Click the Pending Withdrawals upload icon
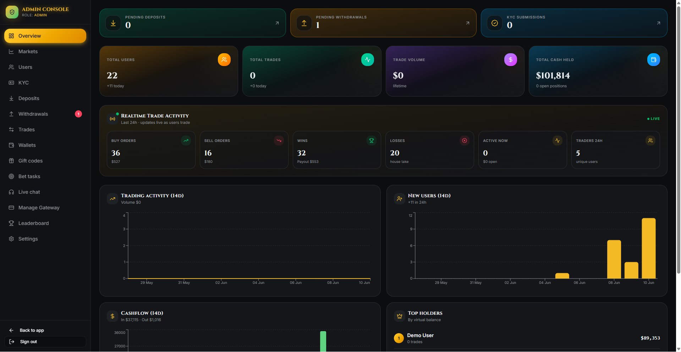This screenshot has width=681, height=352. click(x=304, y=23)
